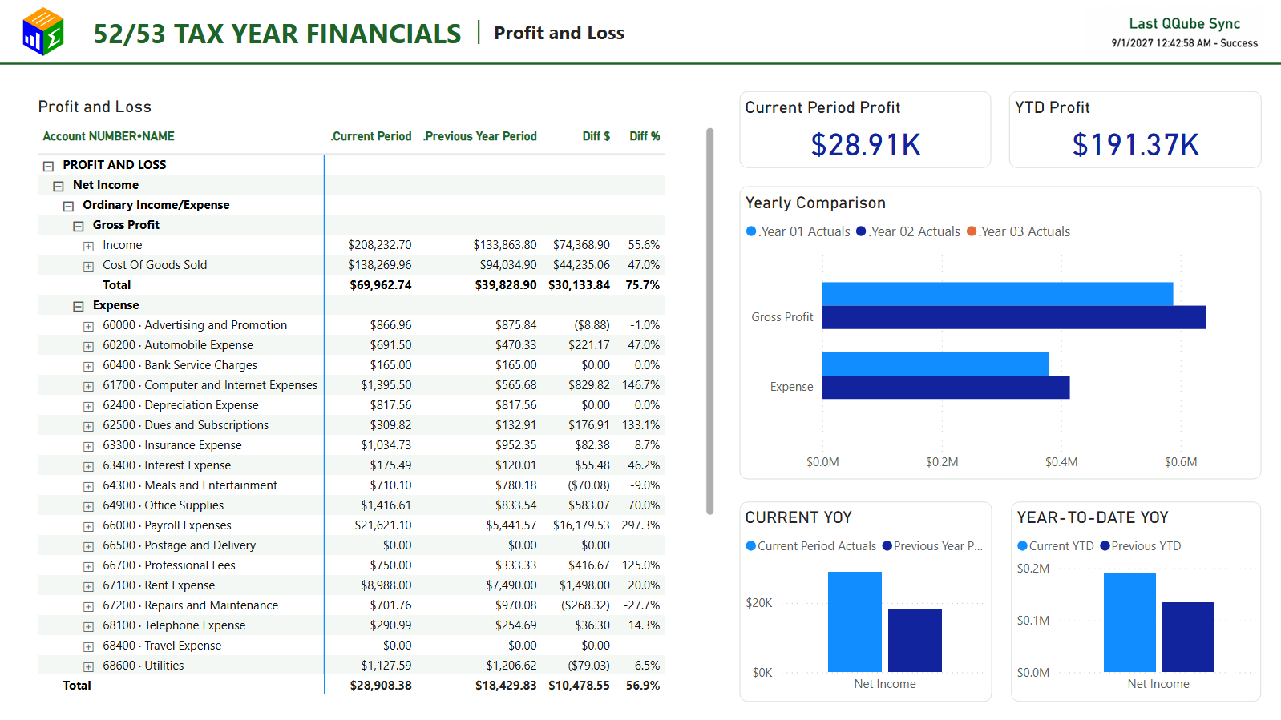Click the Diff % column header
Screen dimensions: 1281x720
click(x=645, y=136)
